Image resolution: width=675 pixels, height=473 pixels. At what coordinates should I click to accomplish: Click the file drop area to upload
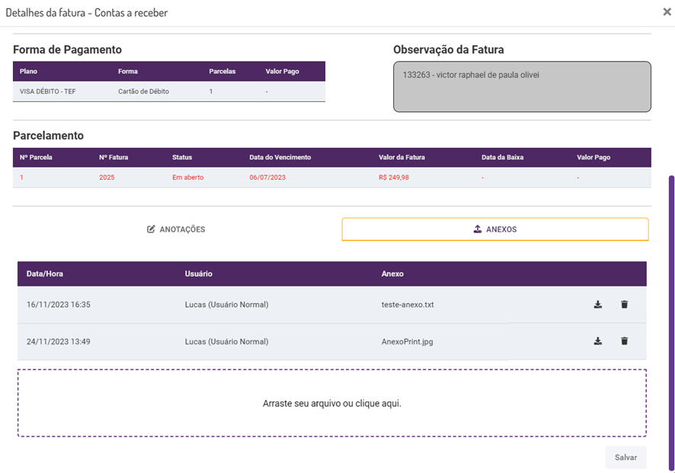pos(331,403)
